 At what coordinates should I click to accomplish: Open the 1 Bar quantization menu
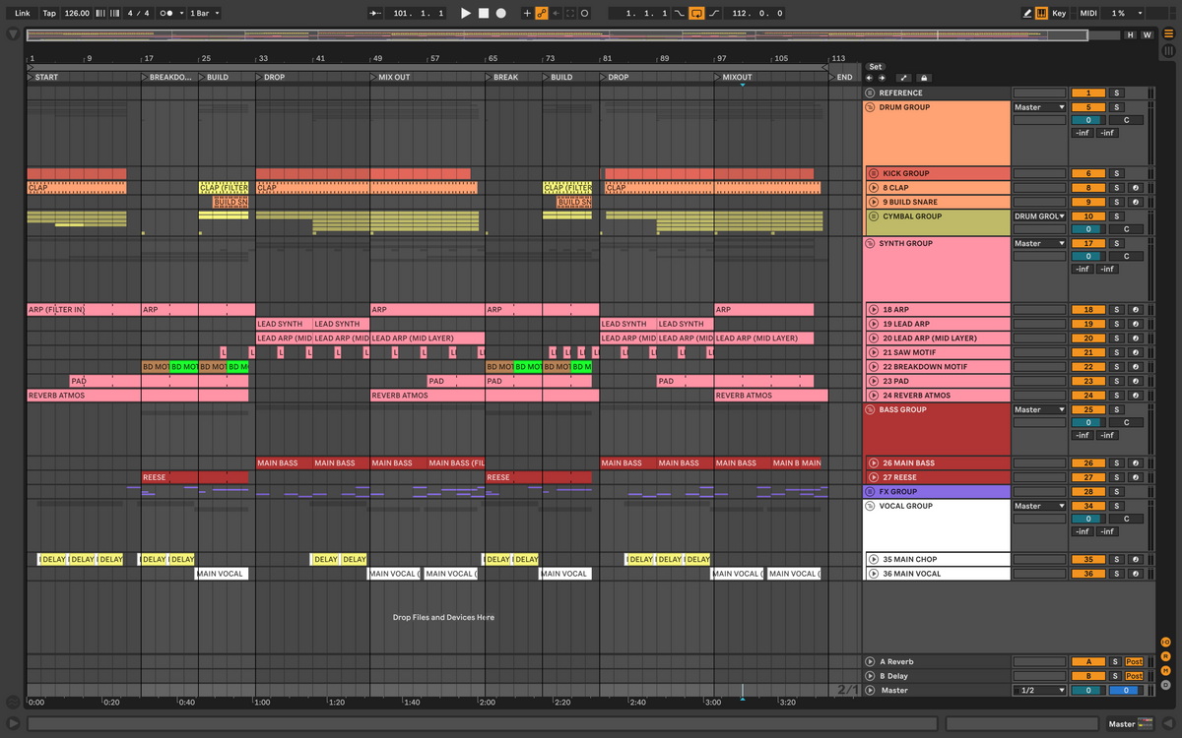[x=204, y=14]
